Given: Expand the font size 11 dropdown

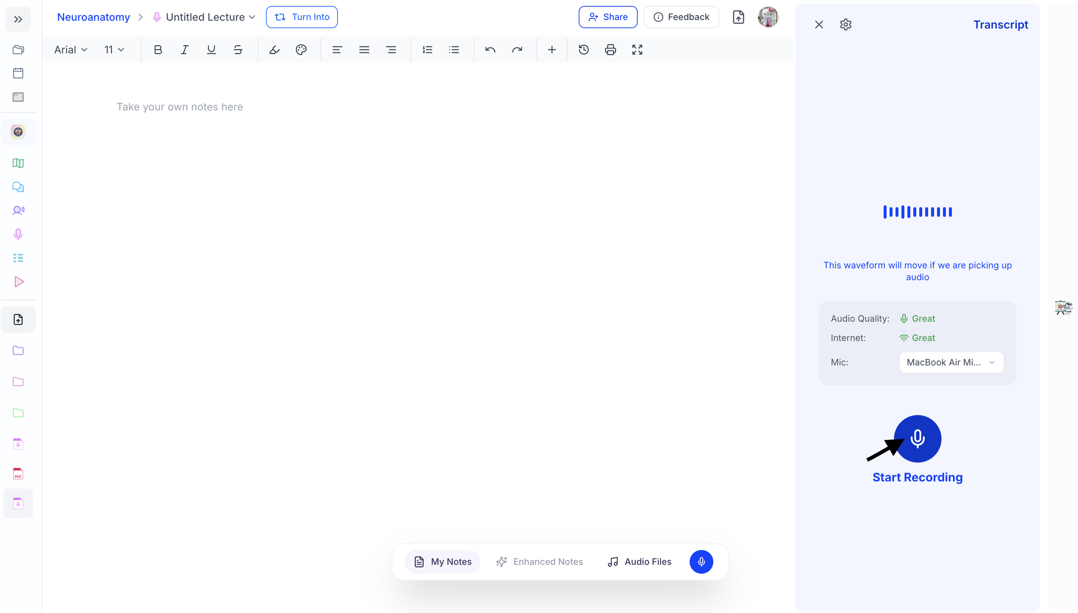Looking at the screenshot, I should click(x=114, y=50).
